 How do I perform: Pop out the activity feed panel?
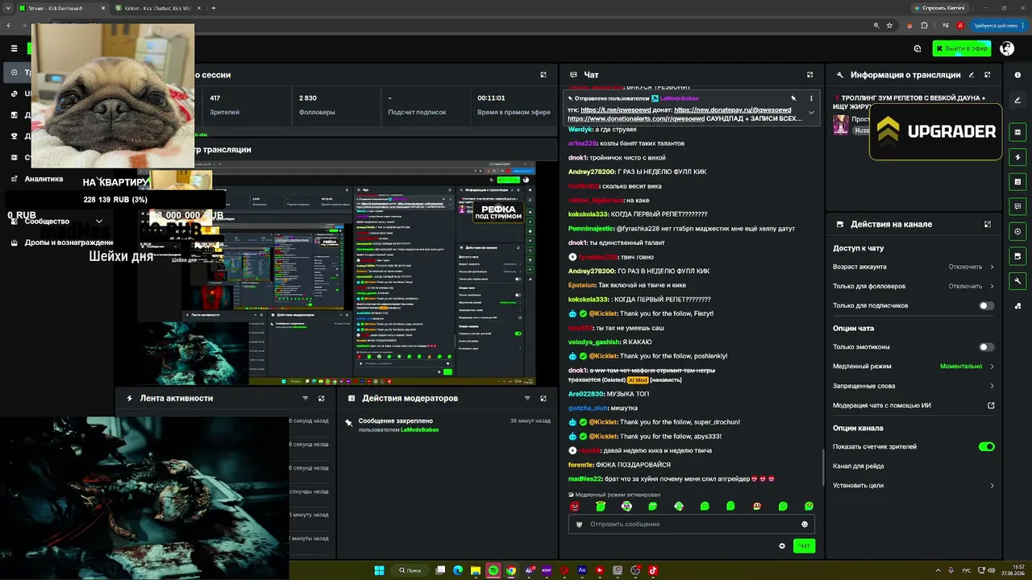click(x=321, y=398)
